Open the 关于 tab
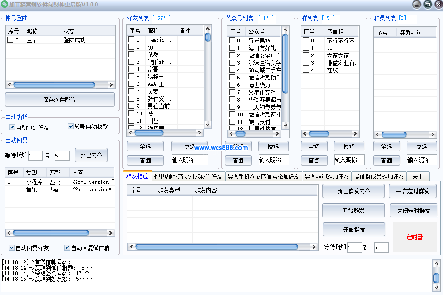This screenshot has height=295, width=443. (x=418, y=176)
